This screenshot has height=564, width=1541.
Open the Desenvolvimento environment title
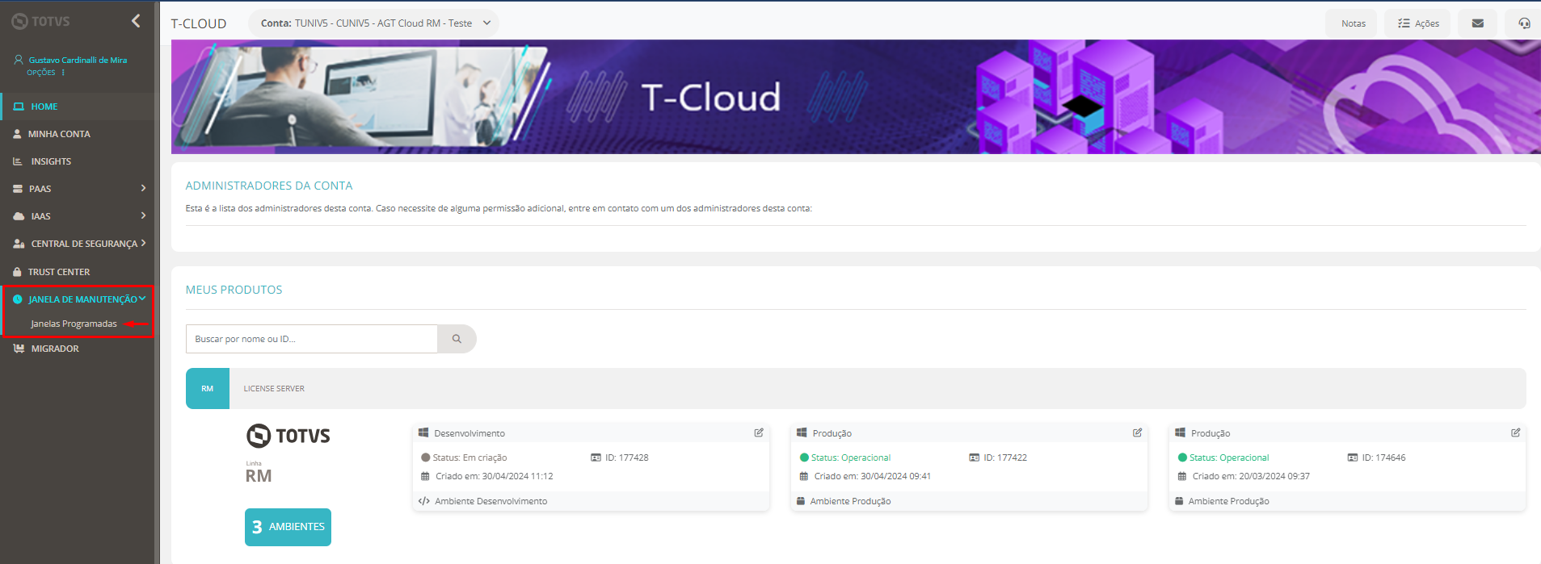click(x=469, y=433)
